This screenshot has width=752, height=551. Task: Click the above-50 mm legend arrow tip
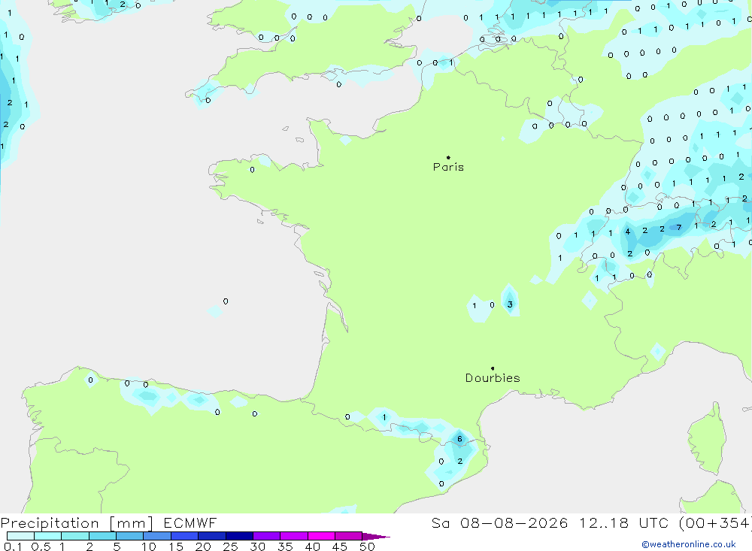pyautogui.click(x=377, y=537)
